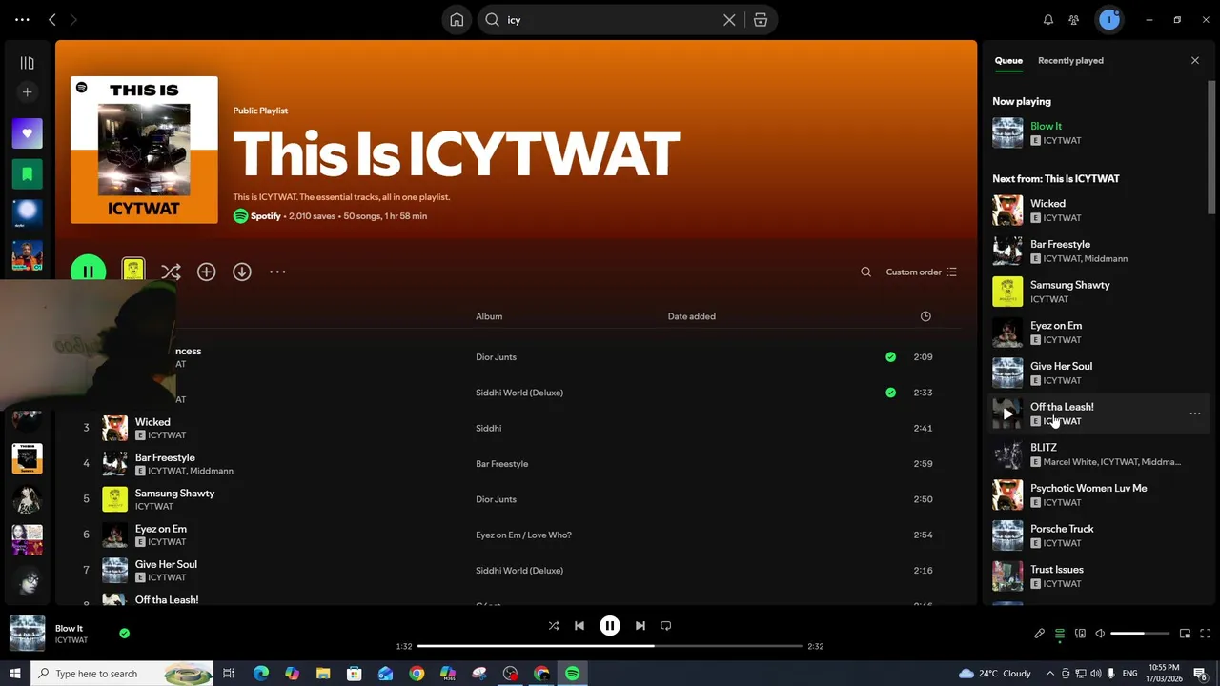Clear the search field text
This screenshot has width=1220, height=686.
(729, 20)
